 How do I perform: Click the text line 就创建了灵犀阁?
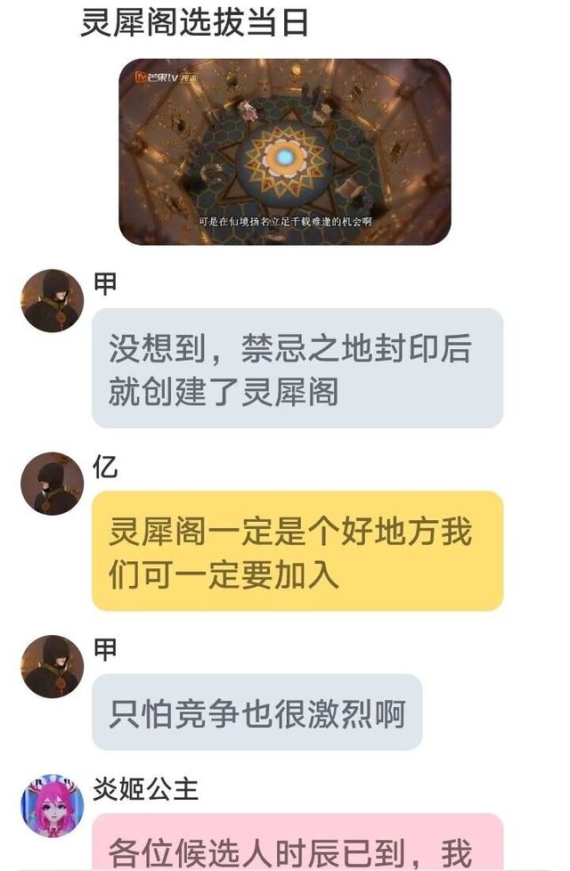coord(224,391)
